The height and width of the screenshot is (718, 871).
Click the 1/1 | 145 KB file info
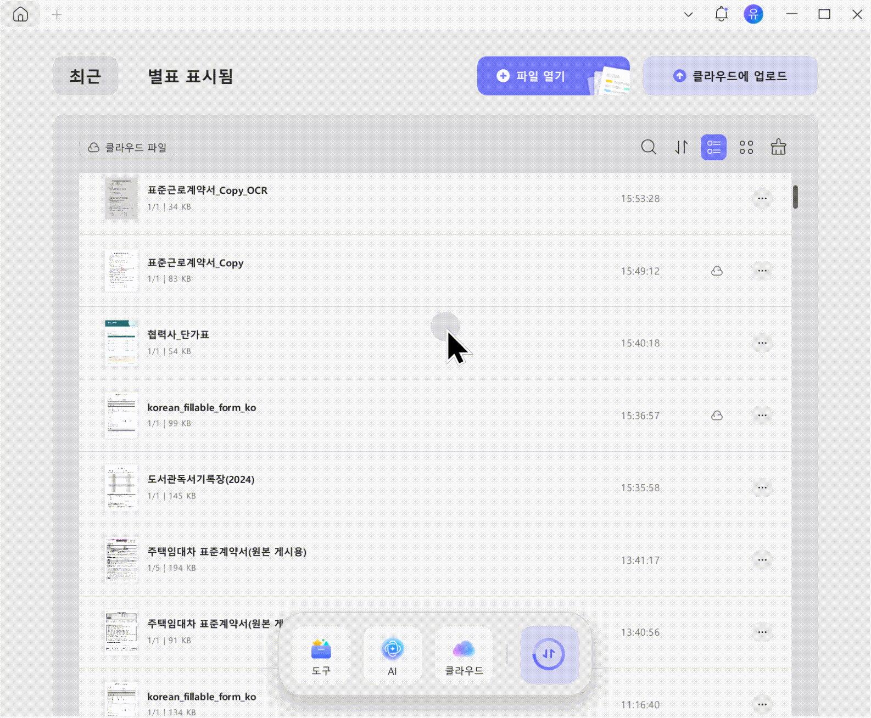[171, 496]
